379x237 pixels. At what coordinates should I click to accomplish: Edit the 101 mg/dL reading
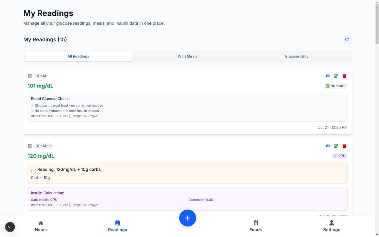click(336, 76)
